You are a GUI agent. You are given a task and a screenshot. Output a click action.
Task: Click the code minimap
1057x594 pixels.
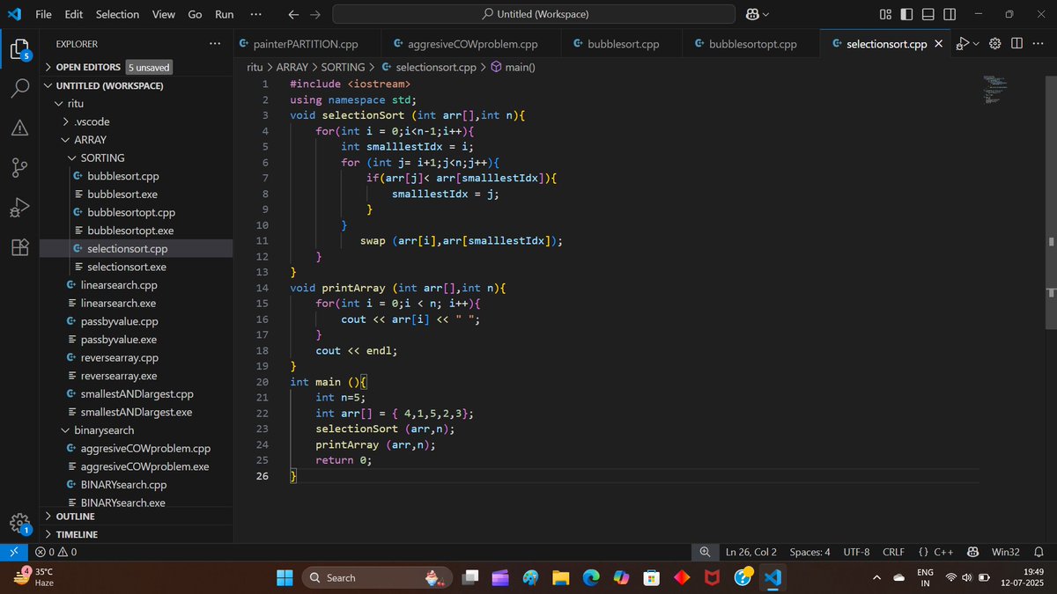click(x=995, y=89)
